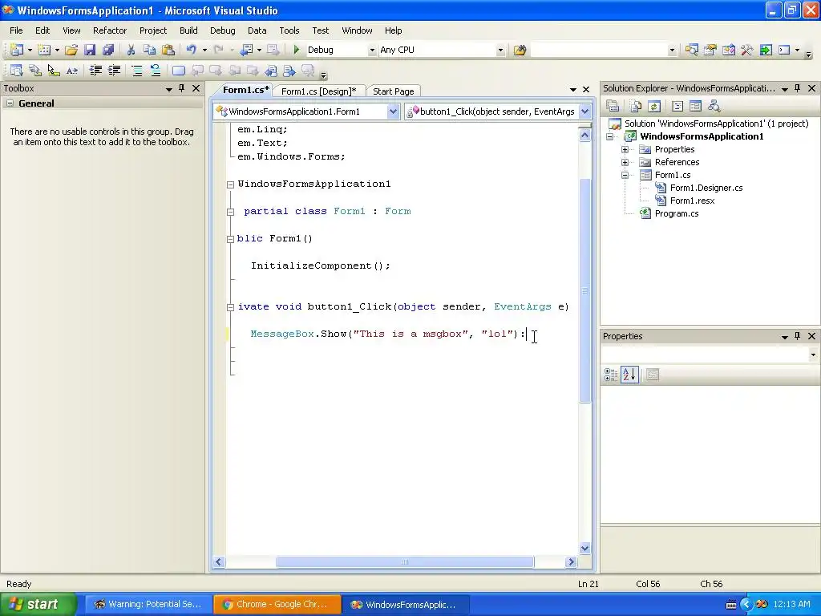The width and height of the screenshot is (821, 616).
Task: Select Form1.Designer.cs in Solution Explorer
Action: pos(706,188)
